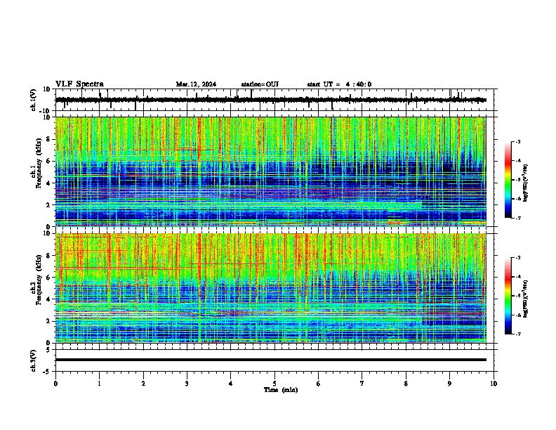556x430 pixels.
Task: Pick the ch.2 color scale bar
Action: pos(508,296)
